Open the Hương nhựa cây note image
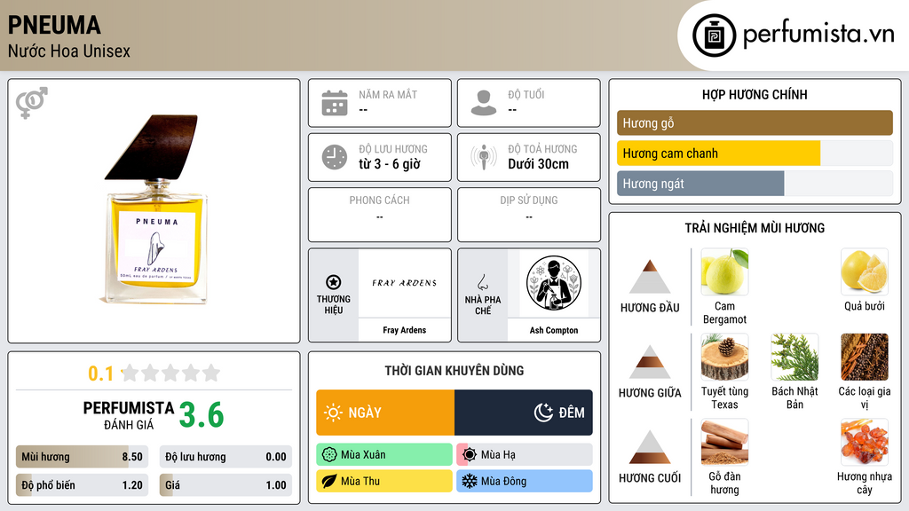Viewport: 909px width, 511px height. (x=865, y=442)
